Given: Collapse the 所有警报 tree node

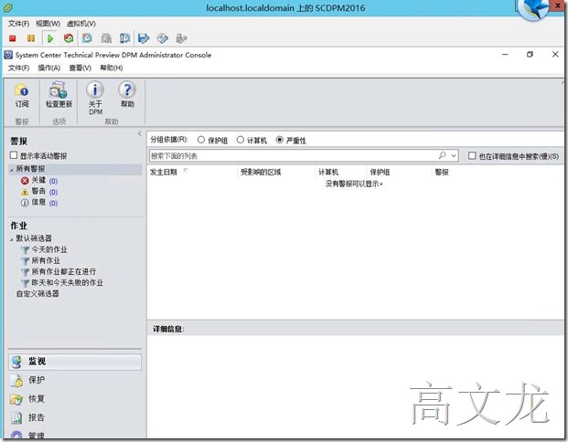Looking at the screenshot, I should 12,169.
